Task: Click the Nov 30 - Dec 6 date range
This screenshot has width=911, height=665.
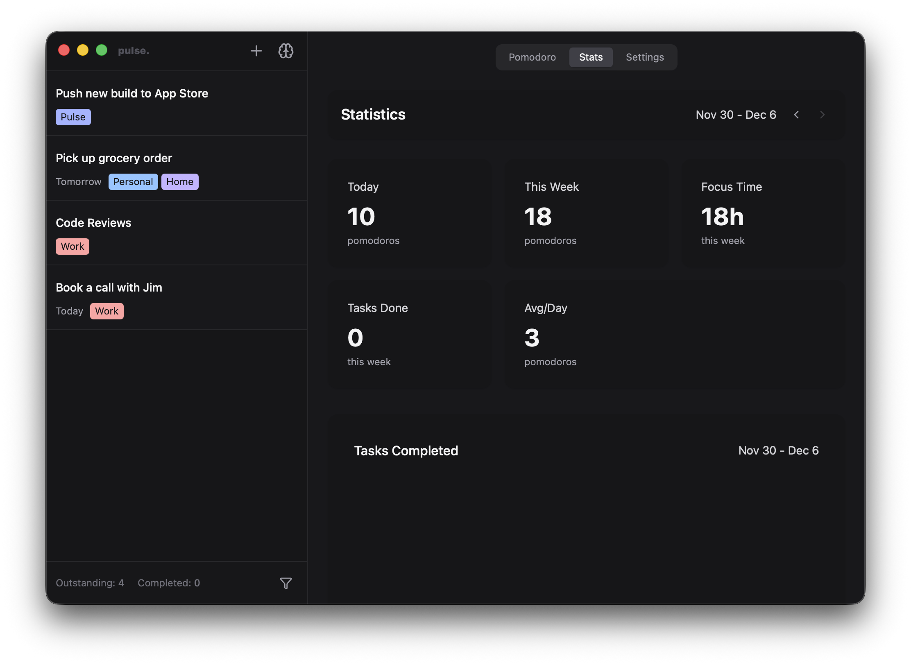Action: (x=736, y=115)
